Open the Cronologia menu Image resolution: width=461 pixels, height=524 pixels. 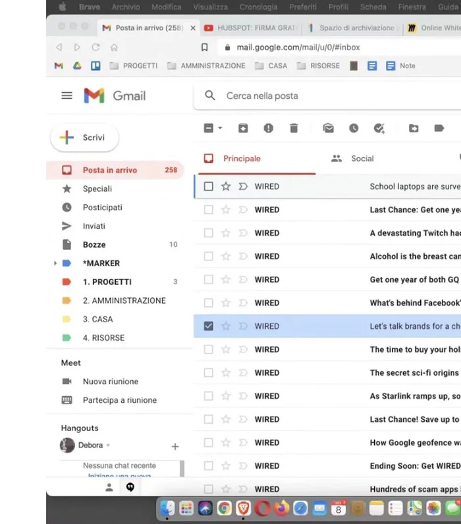tap(258, 7)
